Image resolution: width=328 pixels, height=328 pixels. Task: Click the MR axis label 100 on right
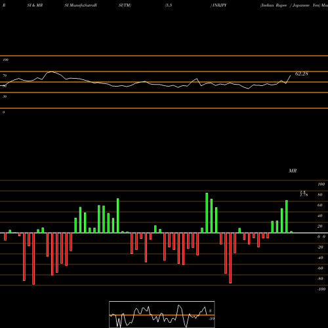(321, 184)
